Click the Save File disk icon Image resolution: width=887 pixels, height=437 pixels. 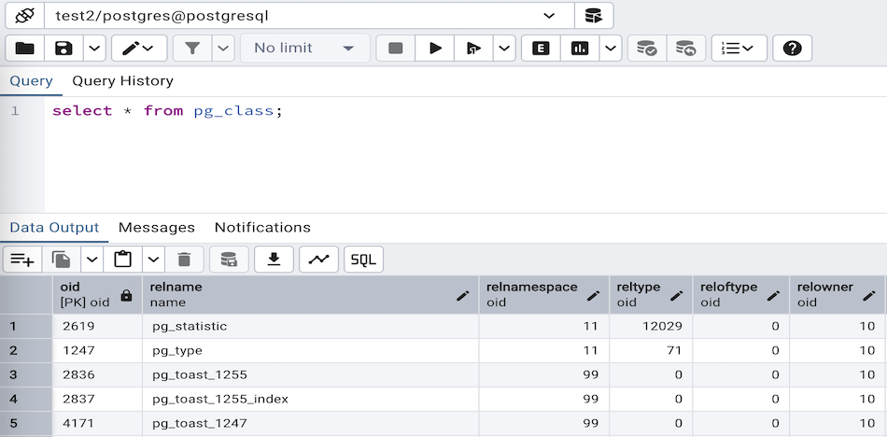click(x=63, y=49)
